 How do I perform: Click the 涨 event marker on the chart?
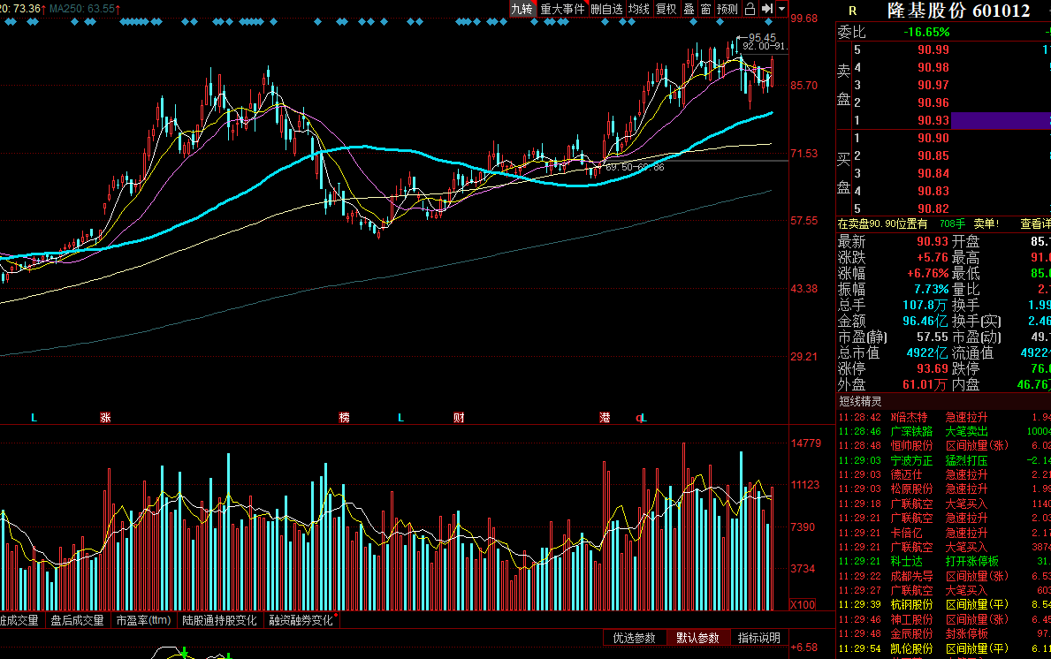[x=105, y=417]
